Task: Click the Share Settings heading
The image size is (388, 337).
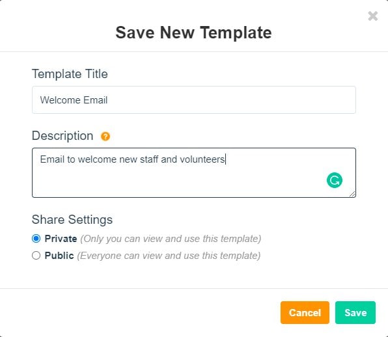Action: pos(72,219)
